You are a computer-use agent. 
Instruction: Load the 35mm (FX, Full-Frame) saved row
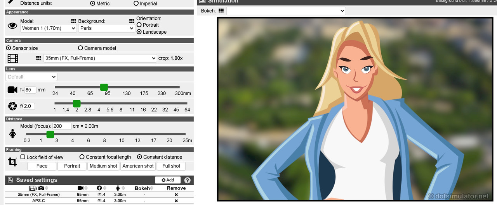click(x=99, y=195)
